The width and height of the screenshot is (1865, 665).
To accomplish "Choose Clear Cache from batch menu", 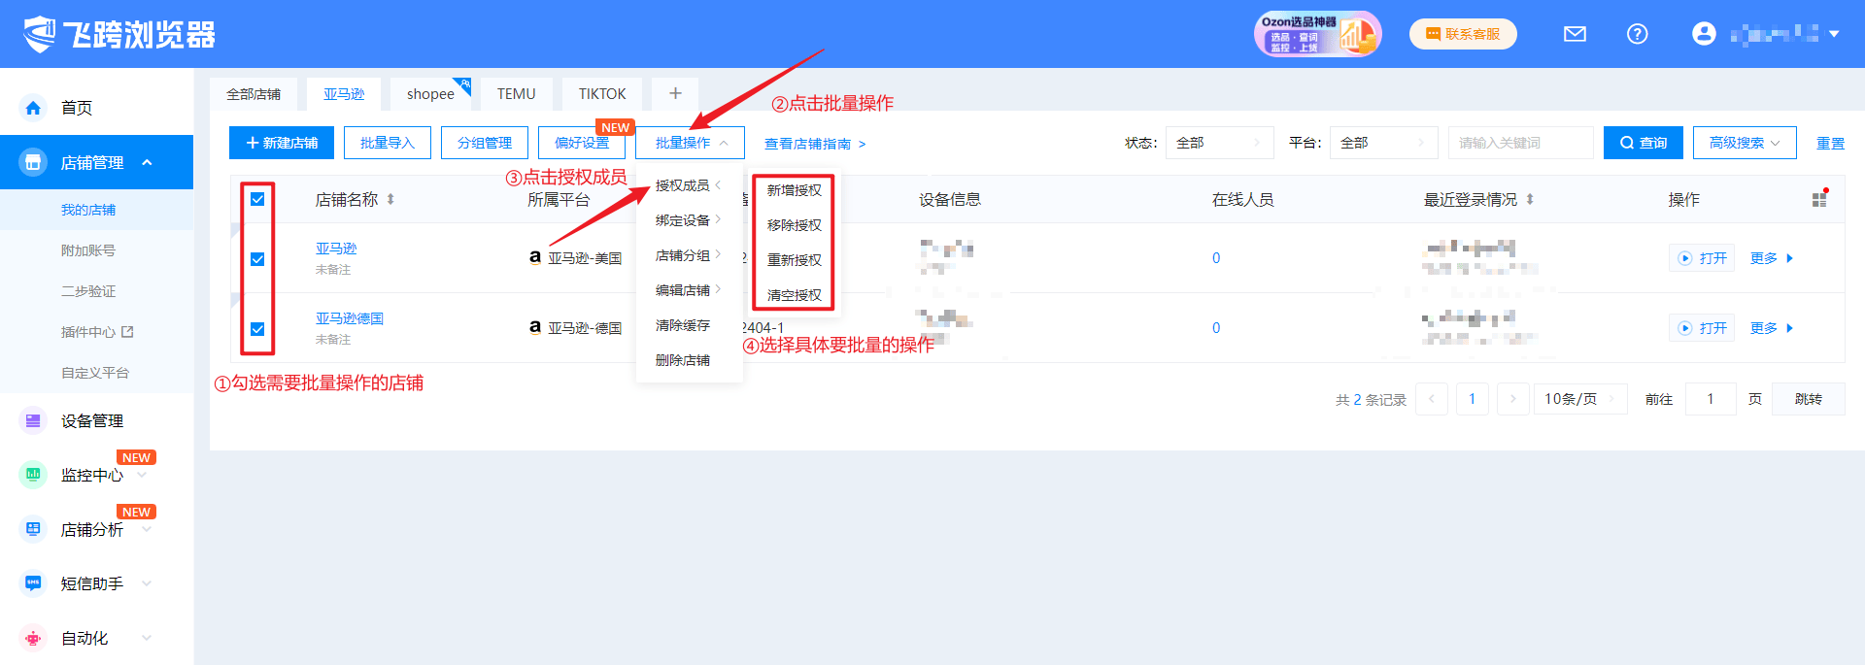I will [x=682, y=325].
